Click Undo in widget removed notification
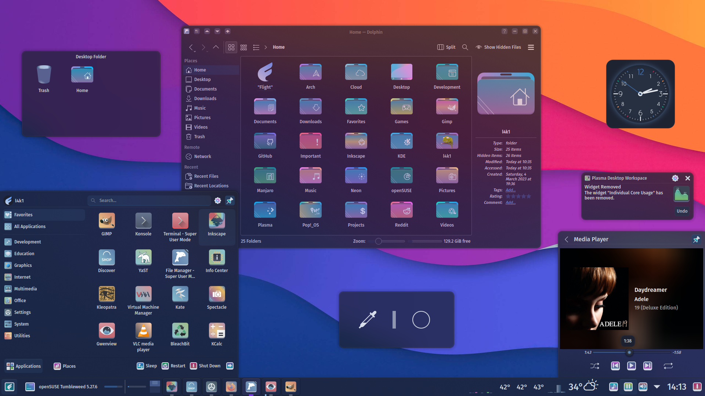This screenshot has height=396, width=705. click(x=682, y=211)
